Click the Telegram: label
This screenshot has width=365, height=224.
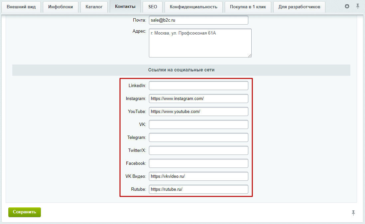137,138
